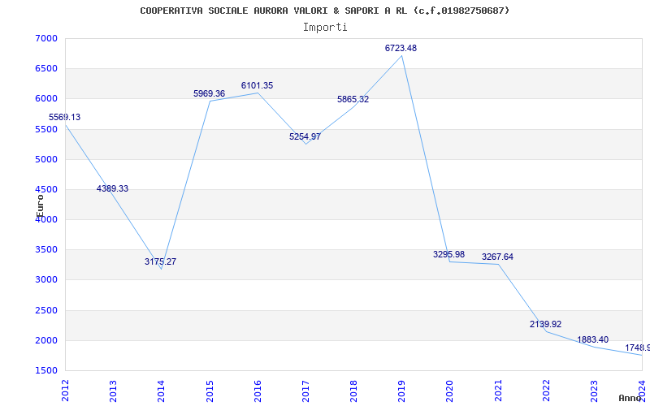Select data label 5969.36
The width and height of the screenshot is (650, 406).
click(x=210, y=93)
